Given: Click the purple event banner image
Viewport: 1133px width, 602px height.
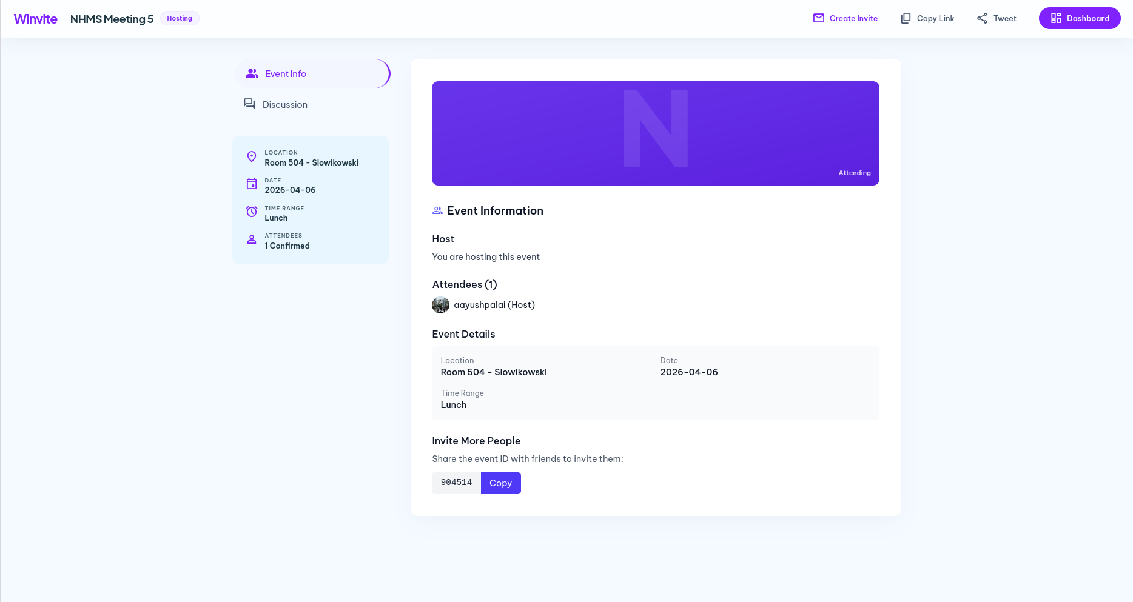Looking at the screenshot, I should (656, 133).
